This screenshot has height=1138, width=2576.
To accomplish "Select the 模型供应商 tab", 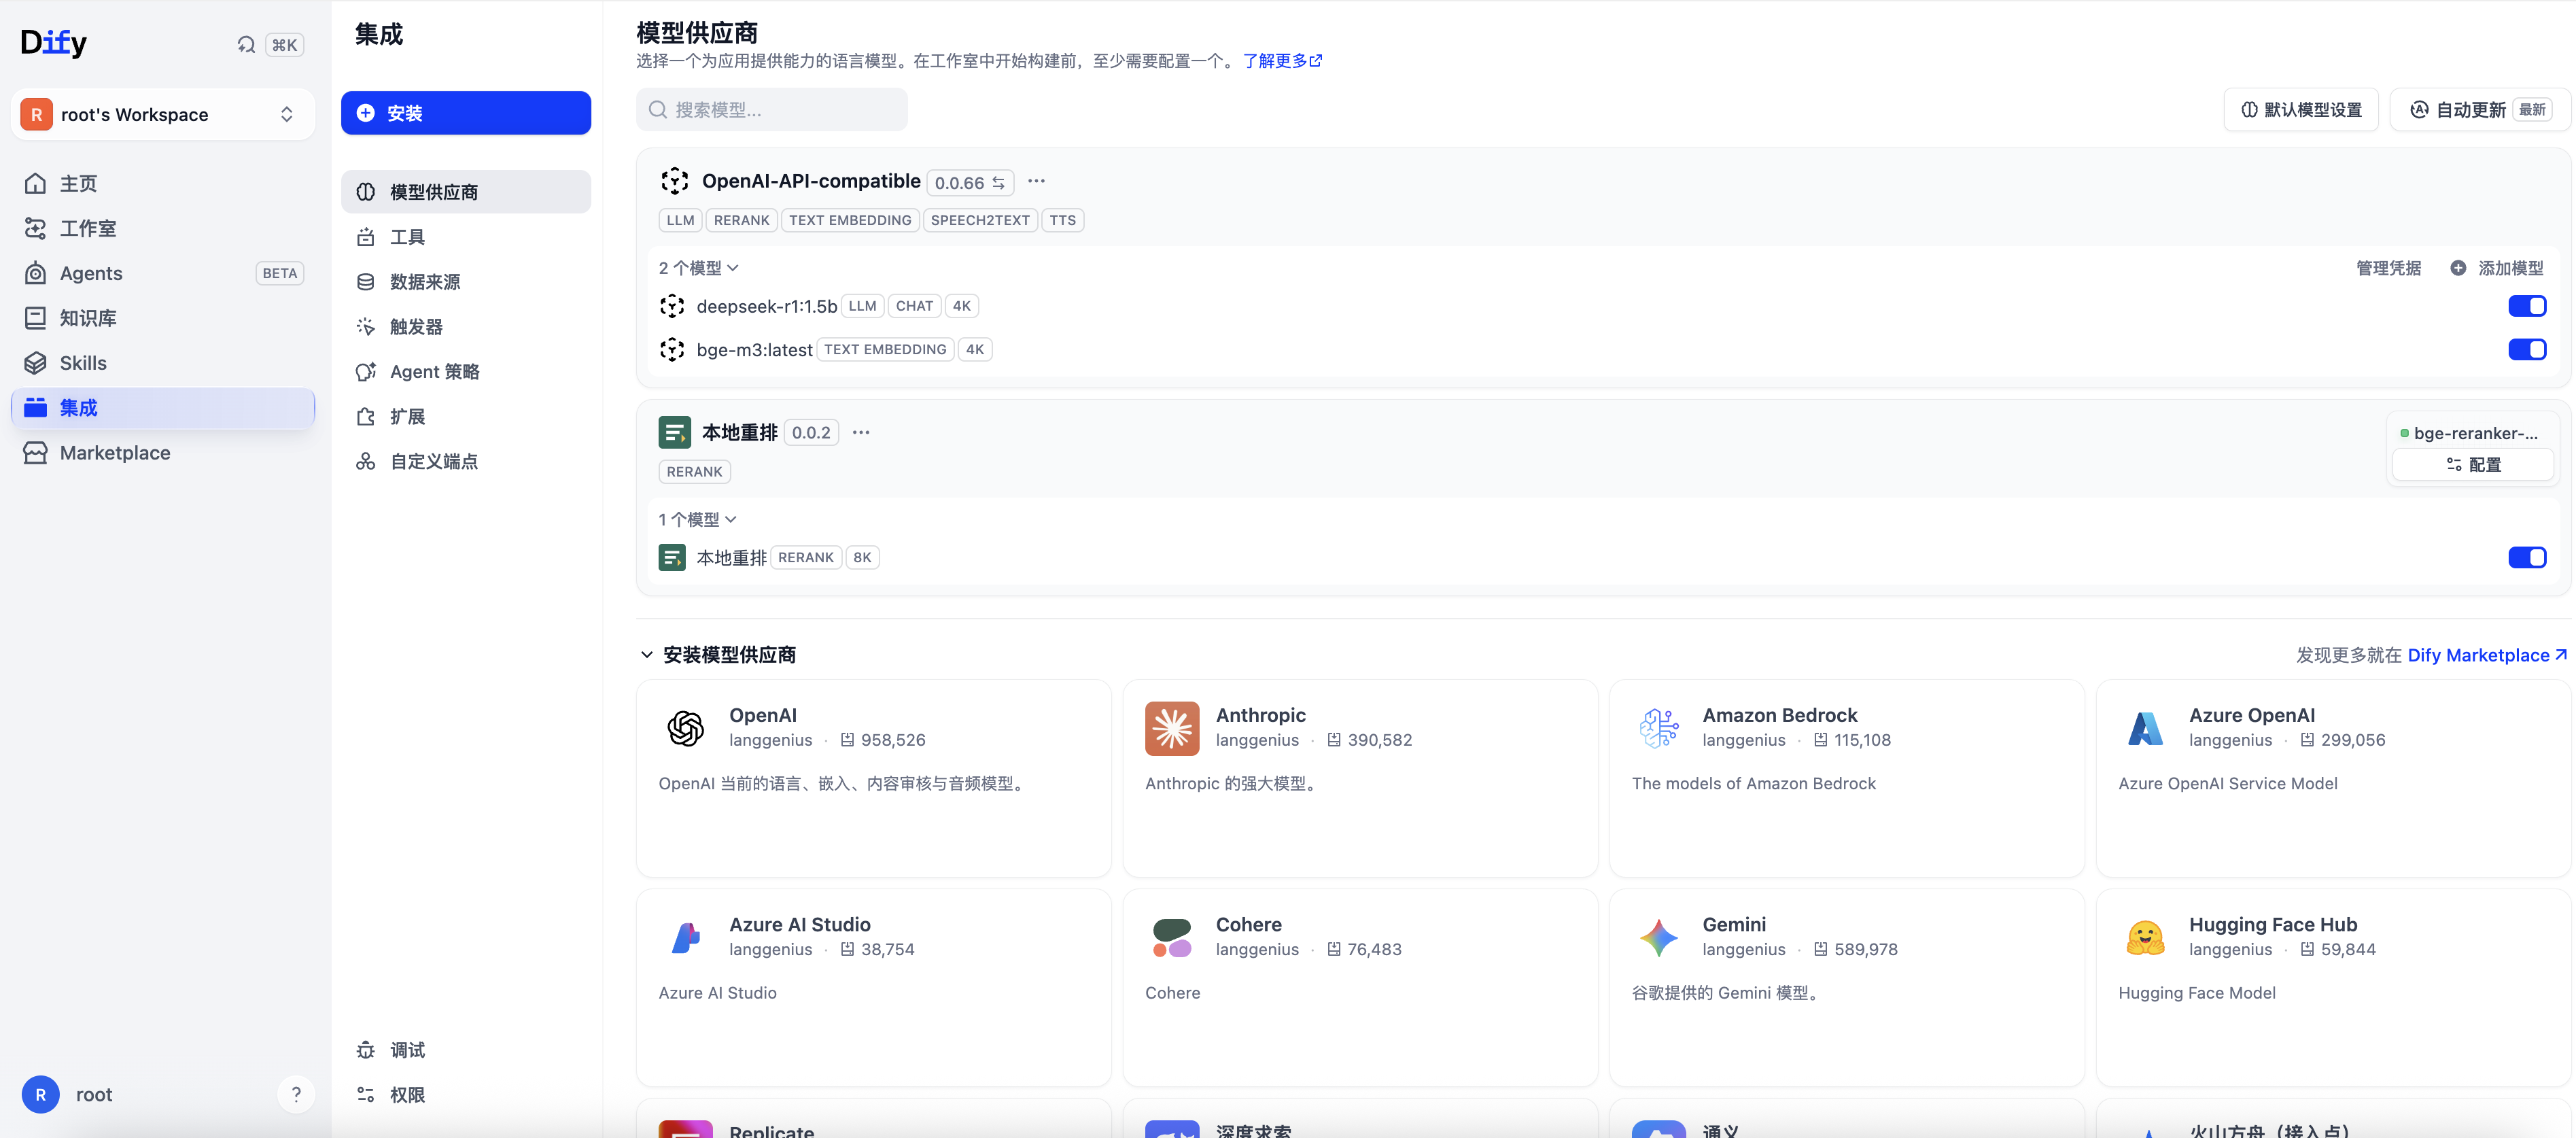I will pyautogui.click(x=466, y=191).
